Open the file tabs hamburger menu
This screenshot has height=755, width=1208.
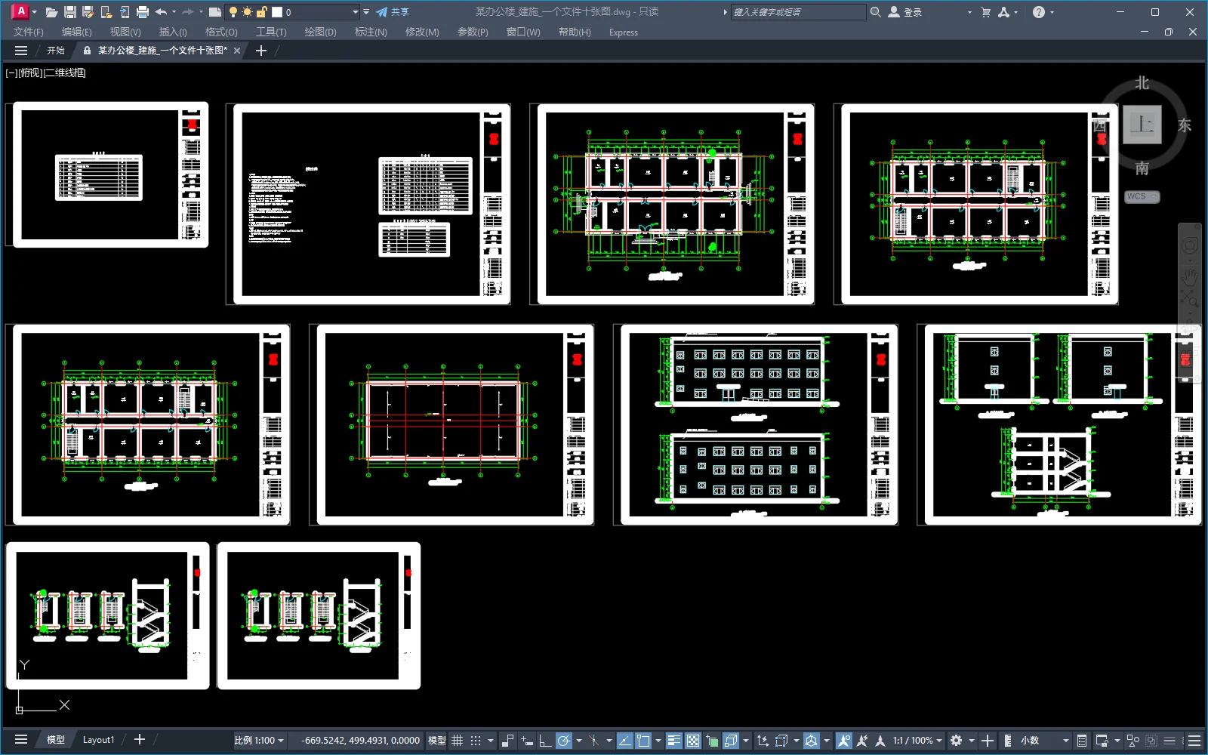tap(21, 51)
